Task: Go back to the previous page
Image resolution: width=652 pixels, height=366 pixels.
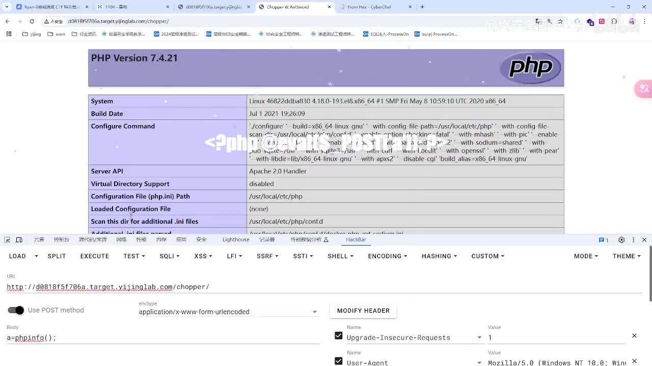Action: (x=7, y=21)
